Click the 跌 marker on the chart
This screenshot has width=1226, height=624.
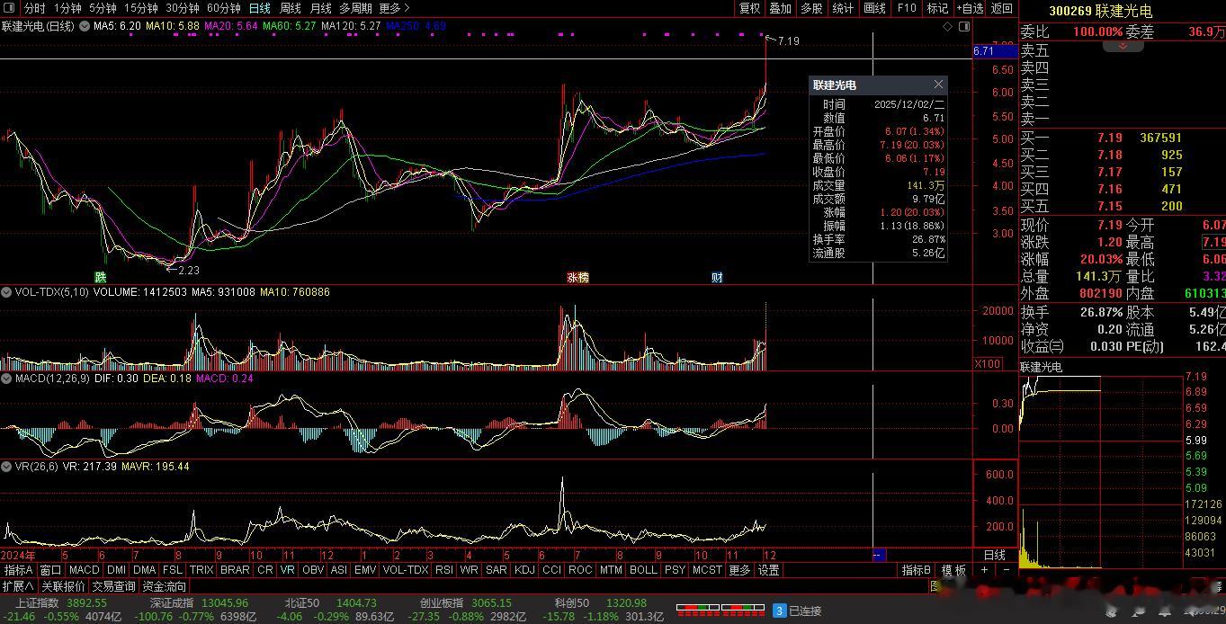101,277
